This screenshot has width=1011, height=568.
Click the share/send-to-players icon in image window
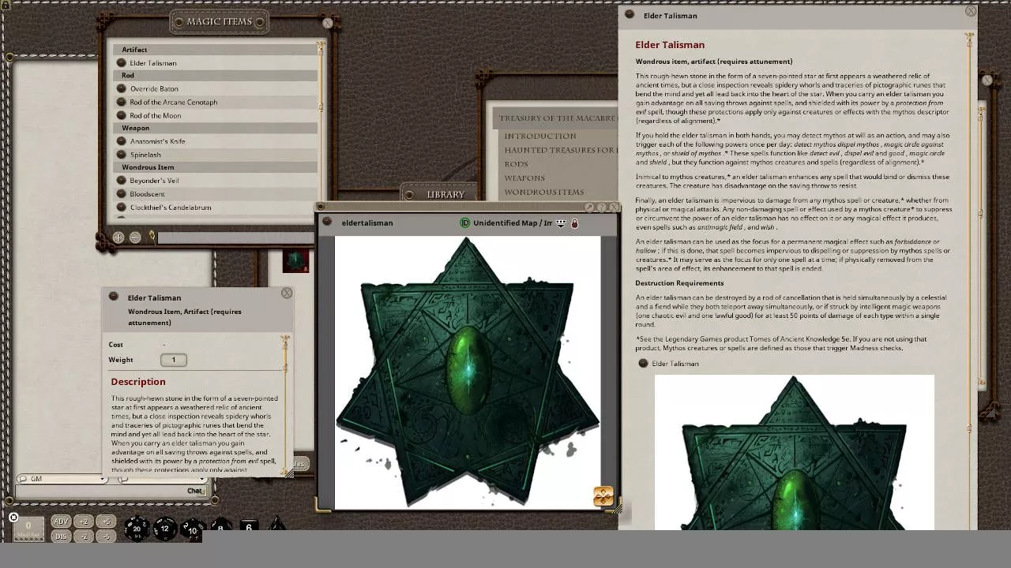pos(561,223)
